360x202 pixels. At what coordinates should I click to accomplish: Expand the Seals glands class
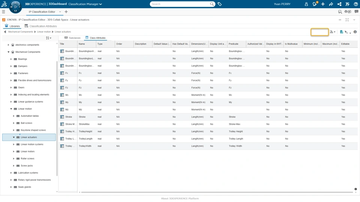coord(11,187)
